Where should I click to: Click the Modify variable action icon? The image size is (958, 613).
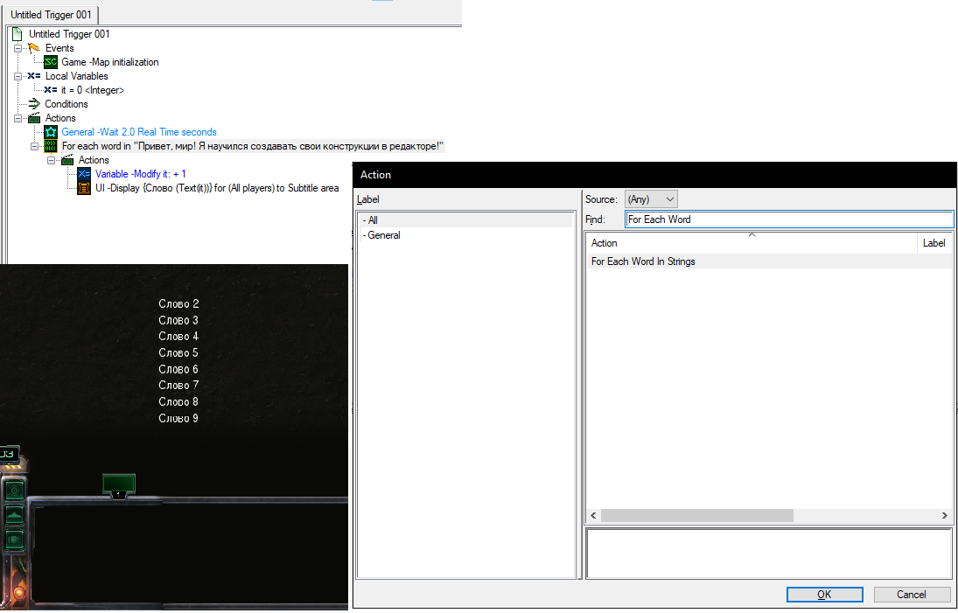tap(84, 174)
